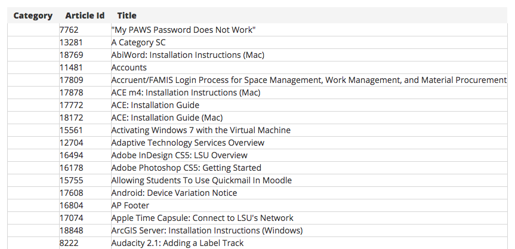
Task: Click the Category column header
Action: point(33,16)
